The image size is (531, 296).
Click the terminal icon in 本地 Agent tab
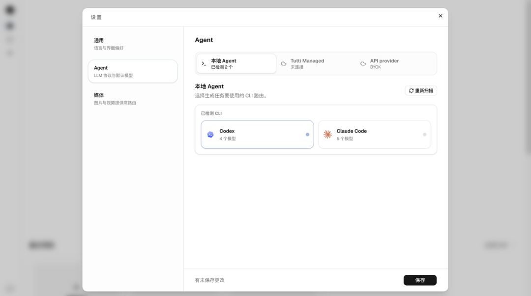[204, 64]
